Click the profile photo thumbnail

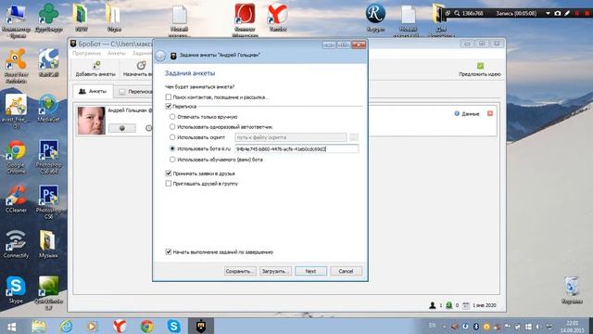tap(91, 121)
